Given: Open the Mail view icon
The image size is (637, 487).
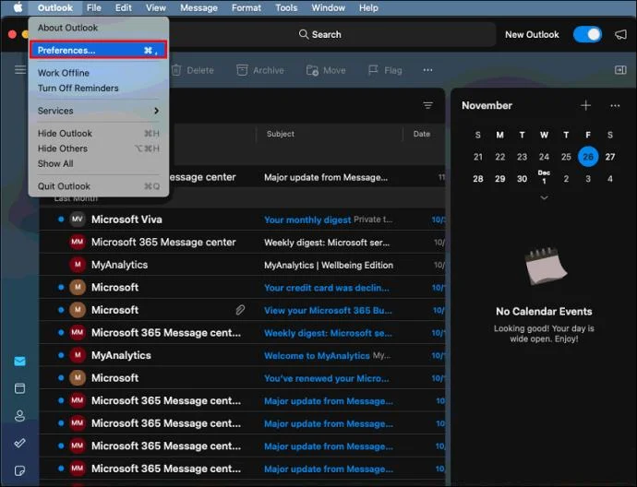Looking at the screenshot, I should pos(19,362).
